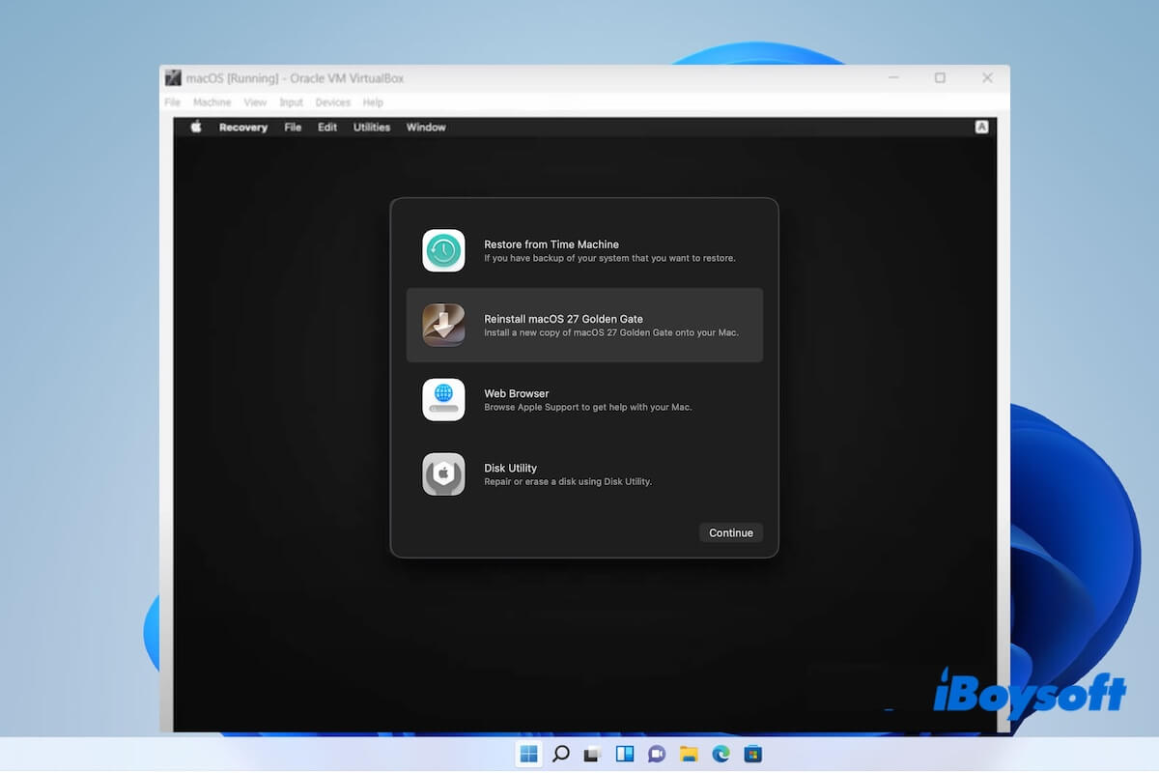Click 'If you have backup of your system' description
Image resolution: width=1159 pixels, height=773 pixels.
coord(609,258)
